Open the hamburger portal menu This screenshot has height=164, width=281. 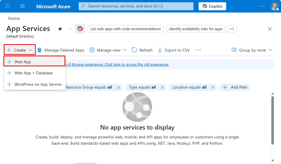(22, 6)
